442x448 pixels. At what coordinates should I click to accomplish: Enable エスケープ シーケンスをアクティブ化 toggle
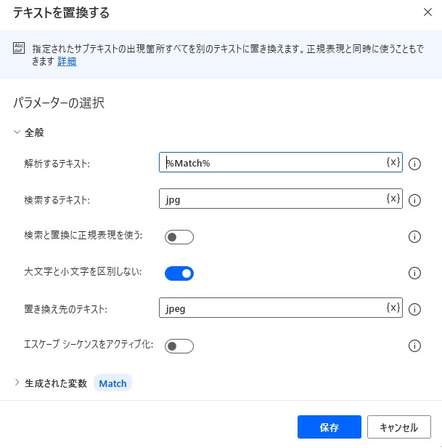pyautogui.click(x=179, y=346)
